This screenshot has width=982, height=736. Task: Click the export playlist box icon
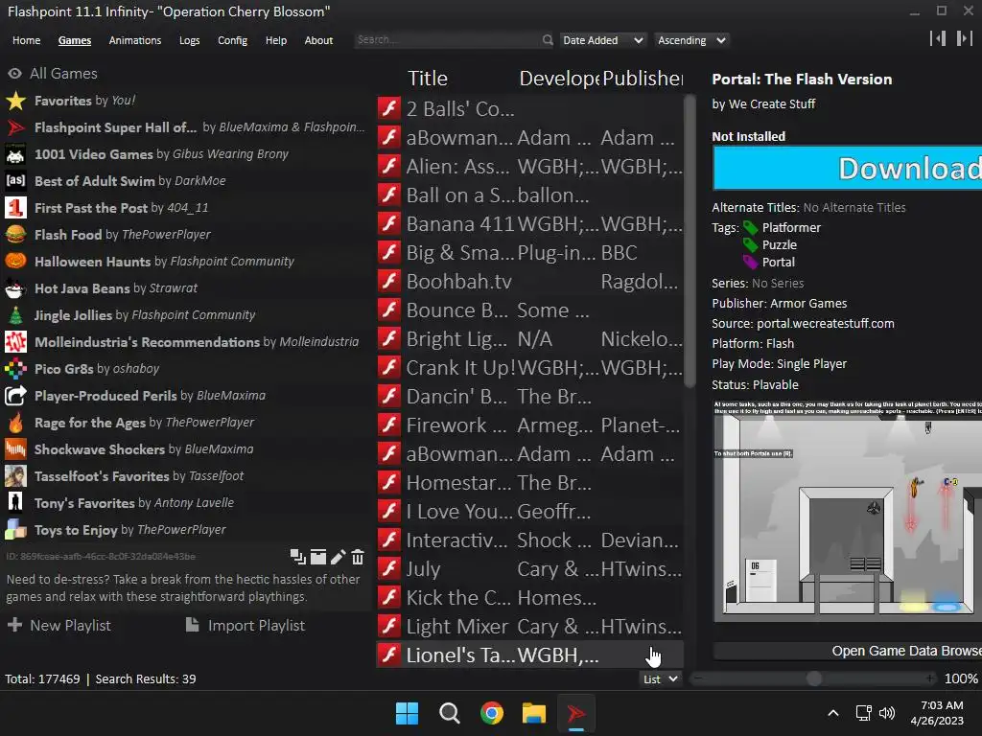[x=318, y=557]
